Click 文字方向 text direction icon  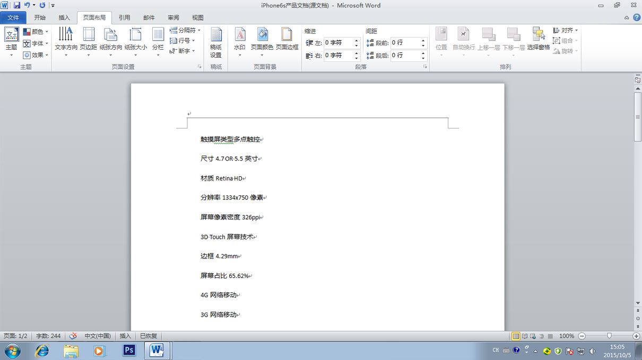point(66,34)
